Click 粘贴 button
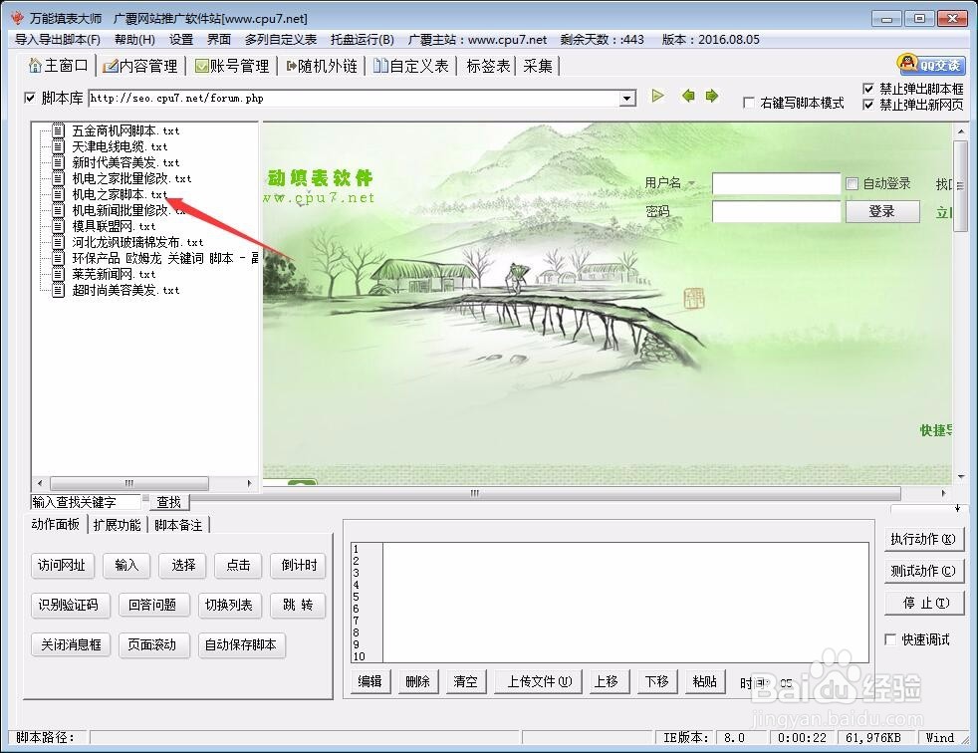The image size is (978, 753). (705, 682)
